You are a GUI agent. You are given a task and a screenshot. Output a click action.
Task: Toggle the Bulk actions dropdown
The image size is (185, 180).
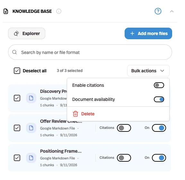tap(148, 71)
